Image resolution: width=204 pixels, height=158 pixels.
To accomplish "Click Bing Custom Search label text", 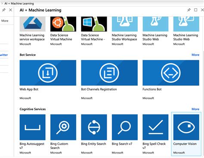I will point(59,146).
